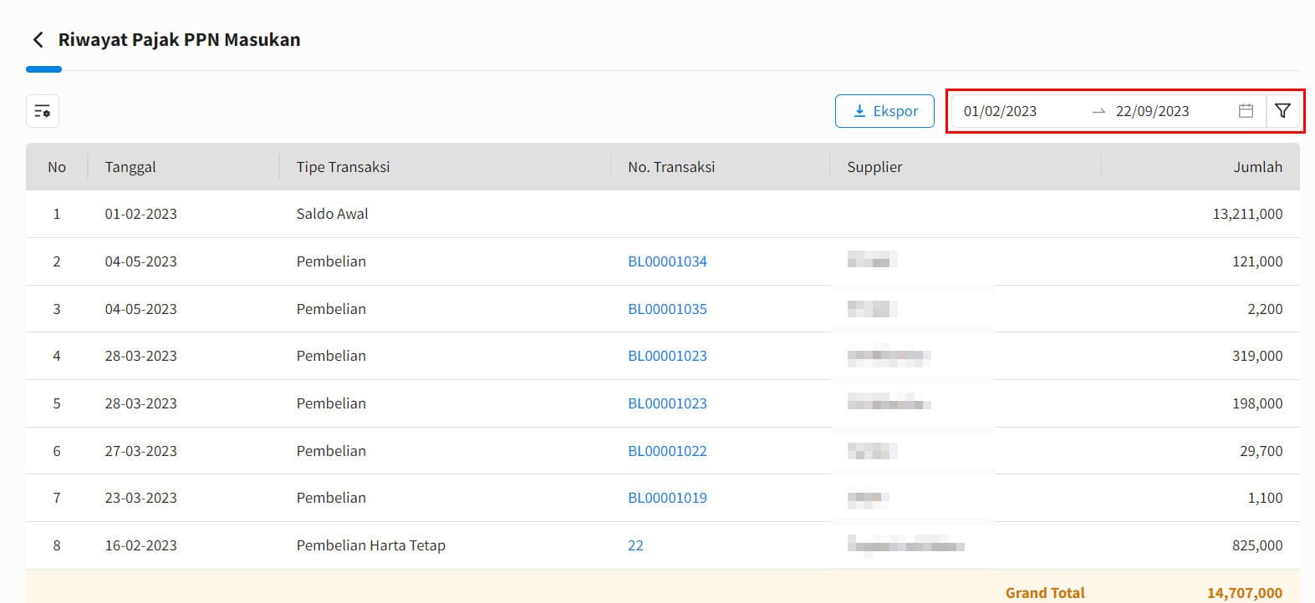Viewport: 1315px width, 603px height.
Task: Click the Supplier column header
Action: coord(874,167)
